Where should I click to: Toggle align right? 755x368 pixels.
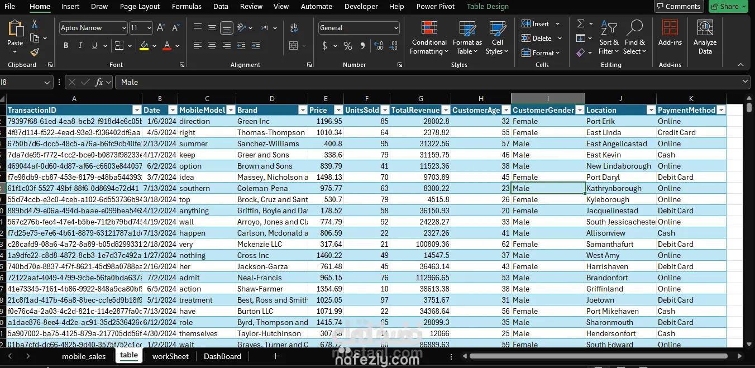[226, 46]
